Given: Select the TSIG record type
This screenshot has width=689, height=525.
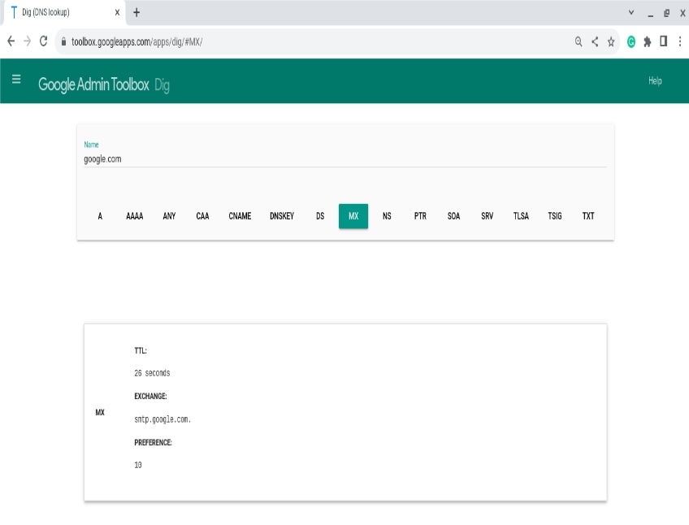Looking at the screenshot, I should point(555,216).
